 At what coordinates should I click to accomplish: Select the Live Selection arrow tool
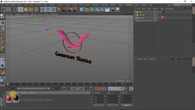[x=15, y=9]
